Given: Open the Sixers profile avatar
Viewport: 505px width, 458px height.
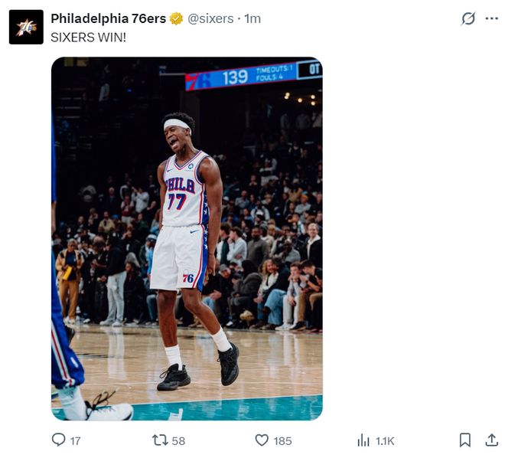Looking at the screenshot, I should pyautogui.click(x=26, y=27).
